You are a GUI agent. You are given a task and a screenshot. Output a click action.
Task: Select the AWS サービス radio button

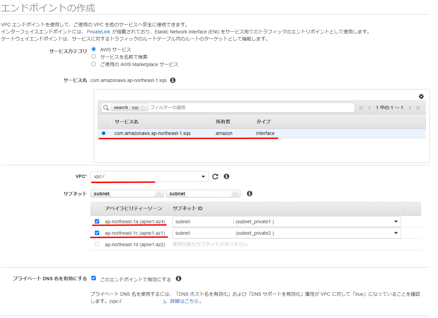click(x=94, y=49)
